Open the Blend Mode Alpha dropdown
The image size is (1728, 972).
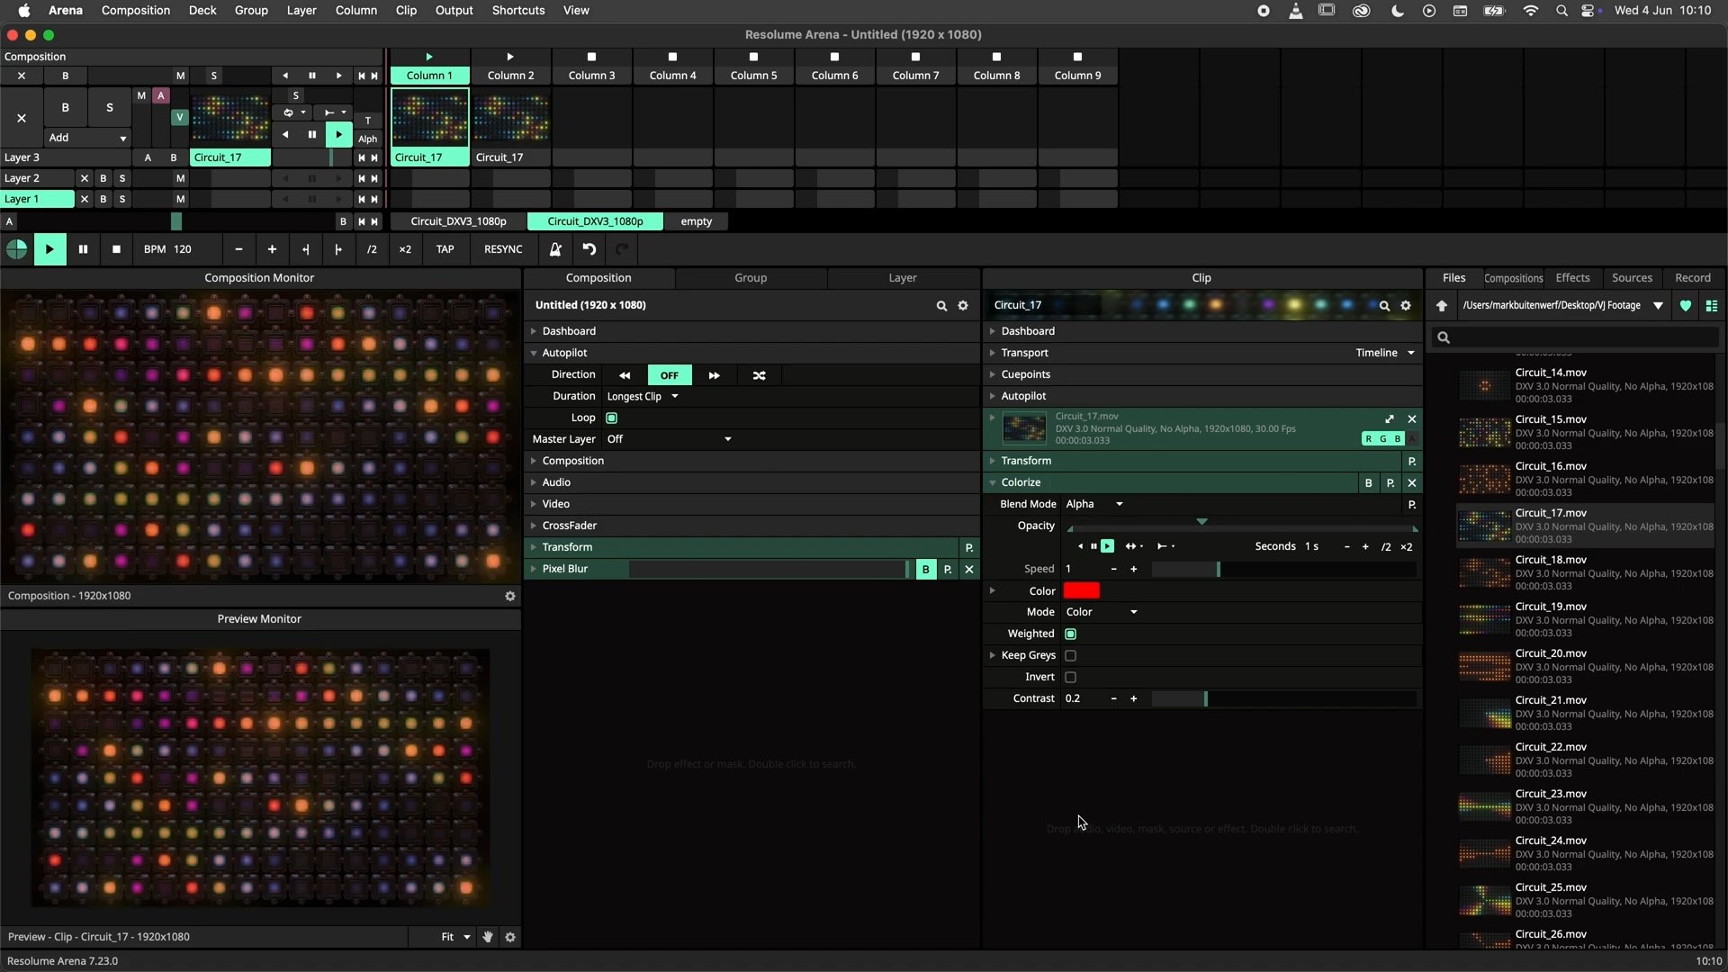(1094, 504)
